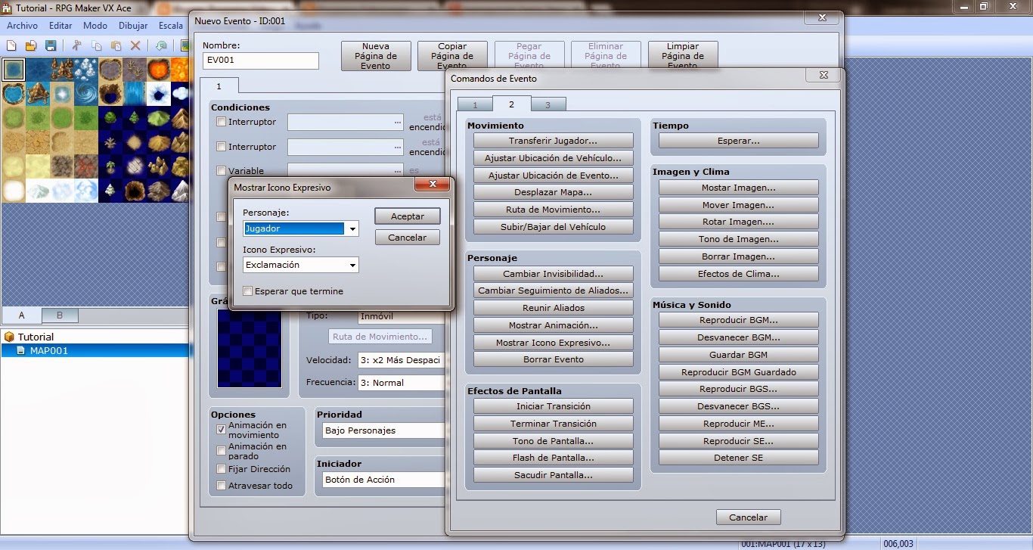Image resolution: width=1033 pixels, height=550 pixels.
Task: Enable the Esperar que termine checkbox
Action: pyautogui.click(x=247, y=291)
